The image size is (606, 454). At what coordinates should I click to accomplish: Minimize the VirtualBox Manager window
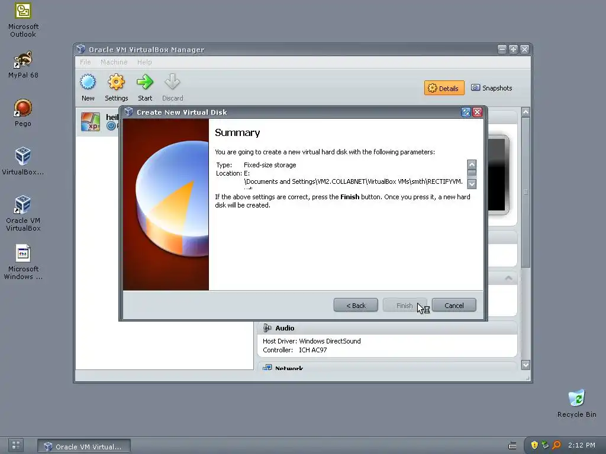coord(502,49)
